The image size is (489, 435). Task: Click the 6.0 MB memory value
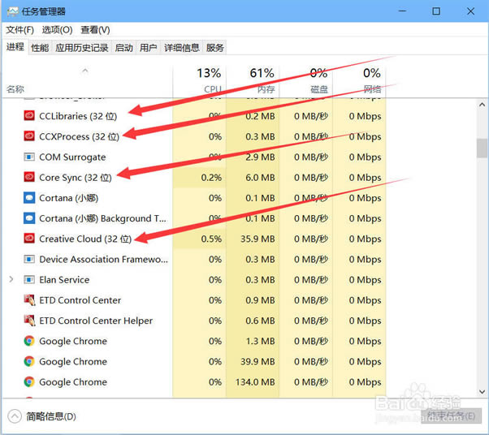coord(260,178)
